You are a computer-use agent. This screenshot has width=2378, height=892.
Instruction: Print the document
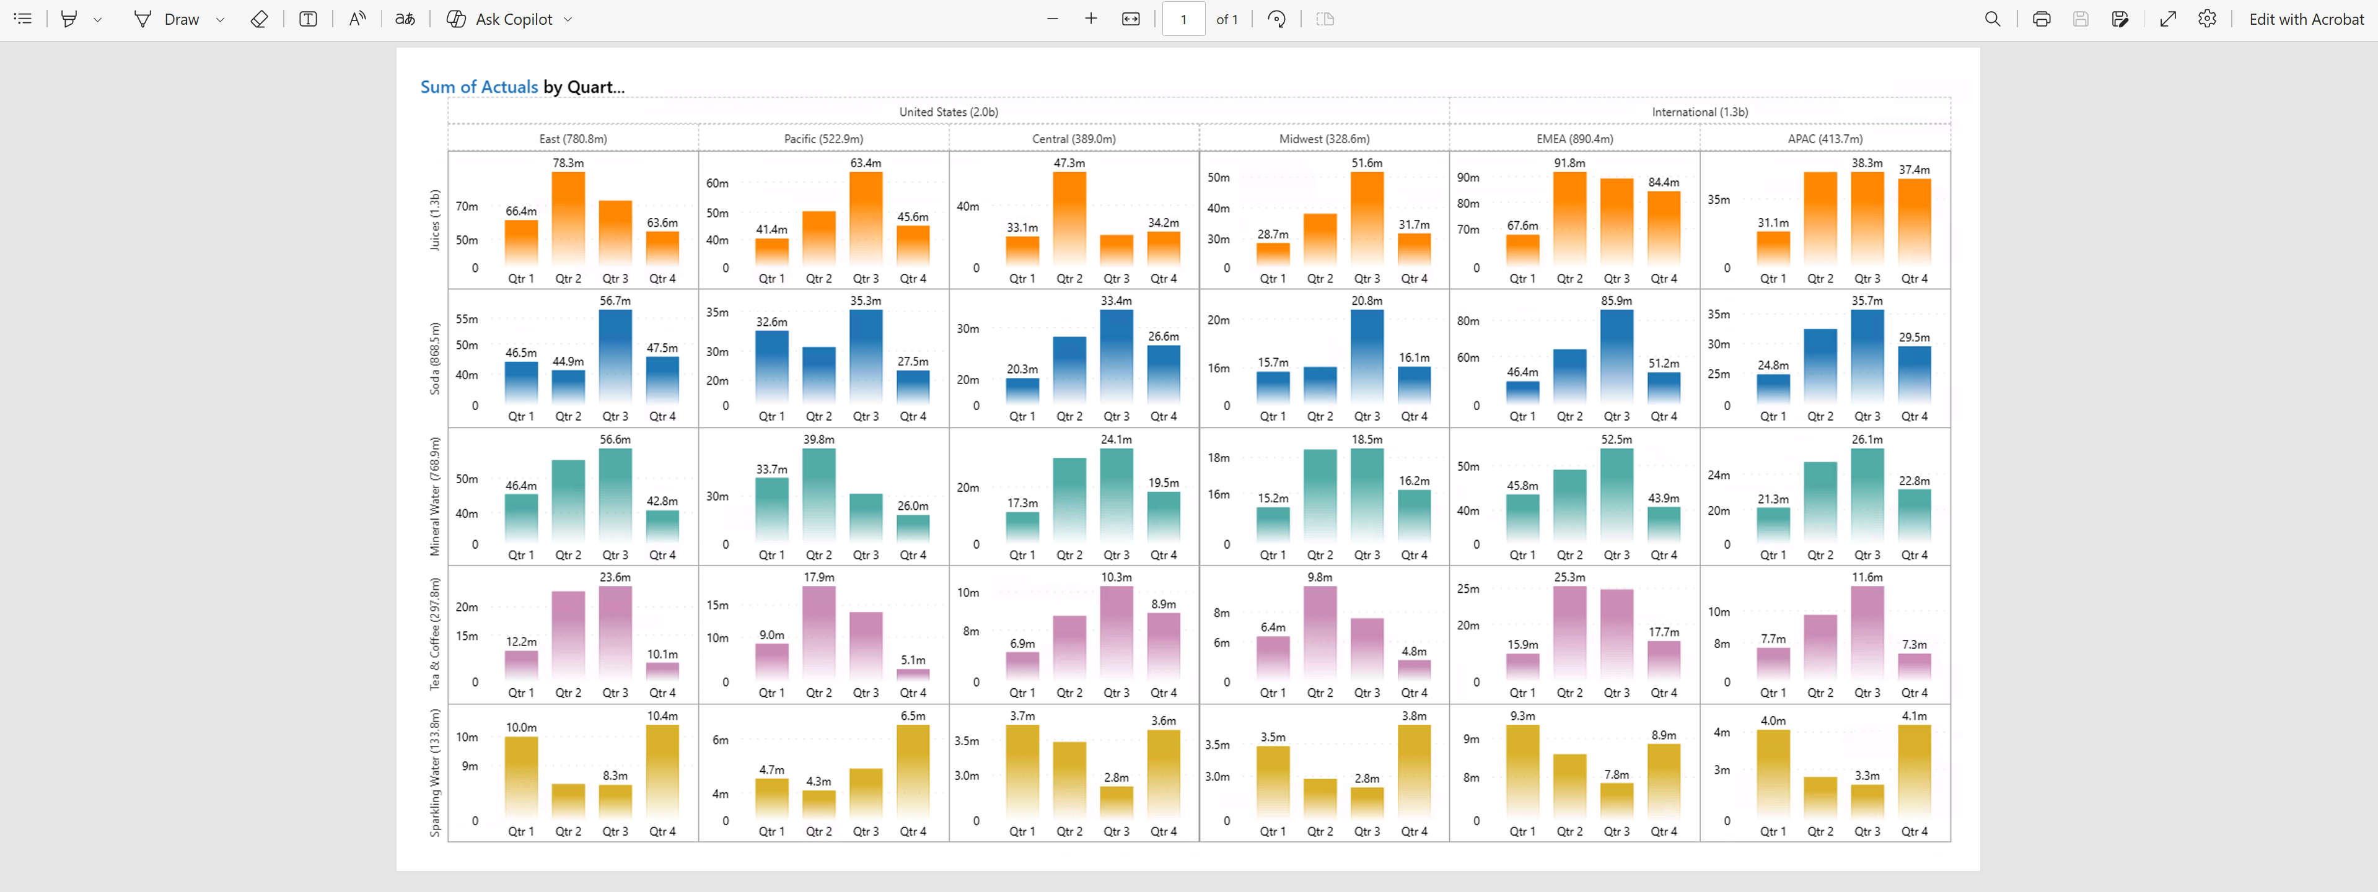(2041, 19)
